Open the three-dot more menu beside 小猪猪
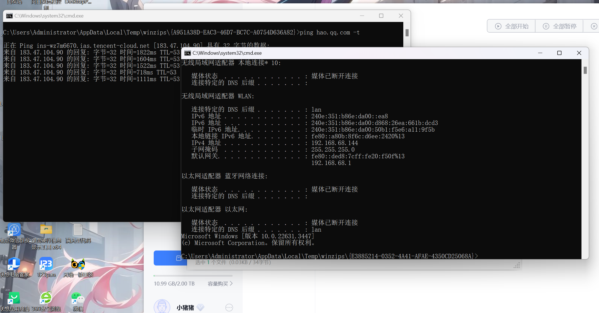599x313 pixels. tap(229, 307)
